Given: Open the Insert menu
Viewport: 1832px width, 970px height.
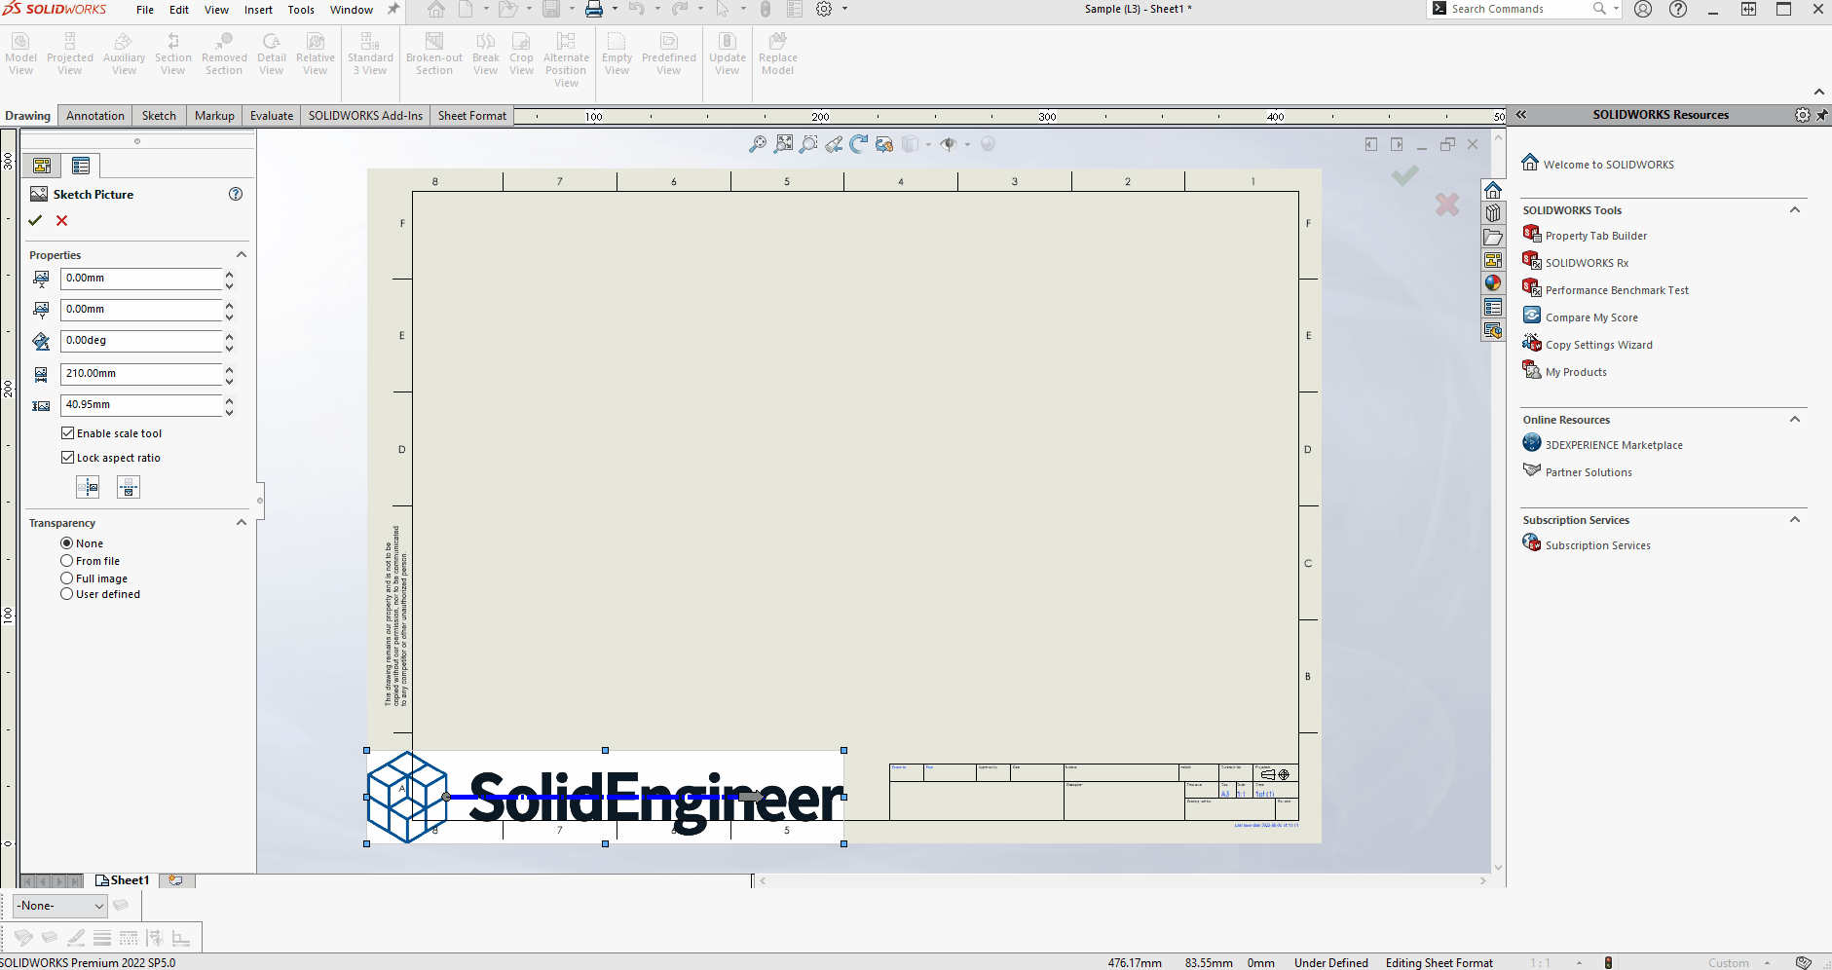Looking at the screenshot, I should click(x=258, y=10).
